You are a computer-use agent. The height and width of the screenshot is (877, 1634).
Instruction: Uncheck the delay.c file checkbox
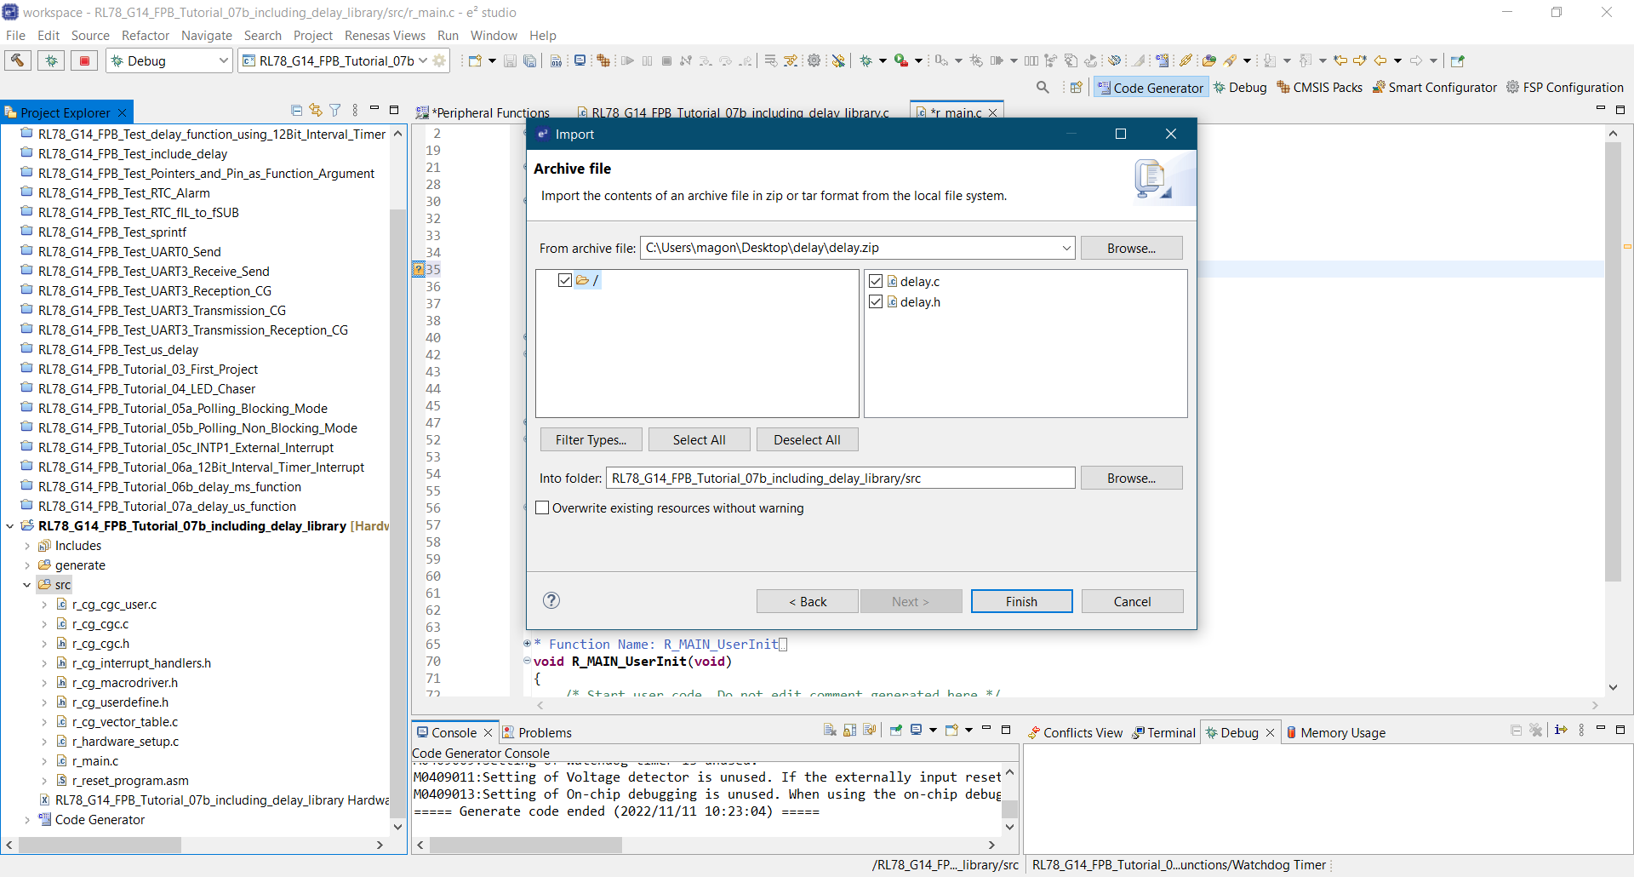[876, 282]
